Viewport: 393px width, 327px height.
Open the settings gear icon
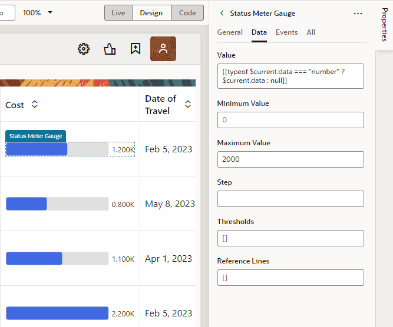click(x=84, y=49)
